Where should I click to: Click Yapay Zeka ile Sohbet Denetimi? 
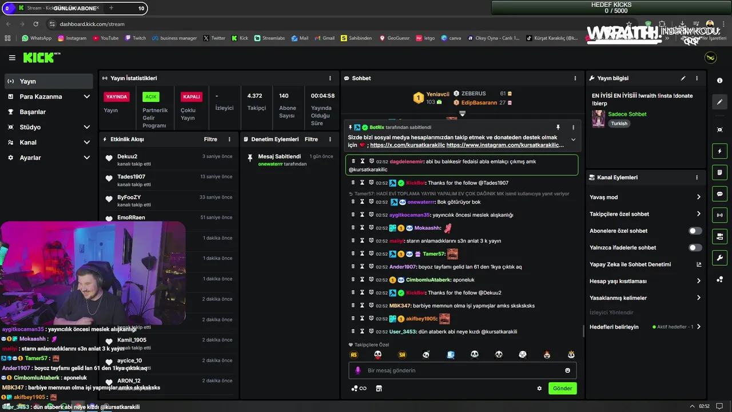630,264
